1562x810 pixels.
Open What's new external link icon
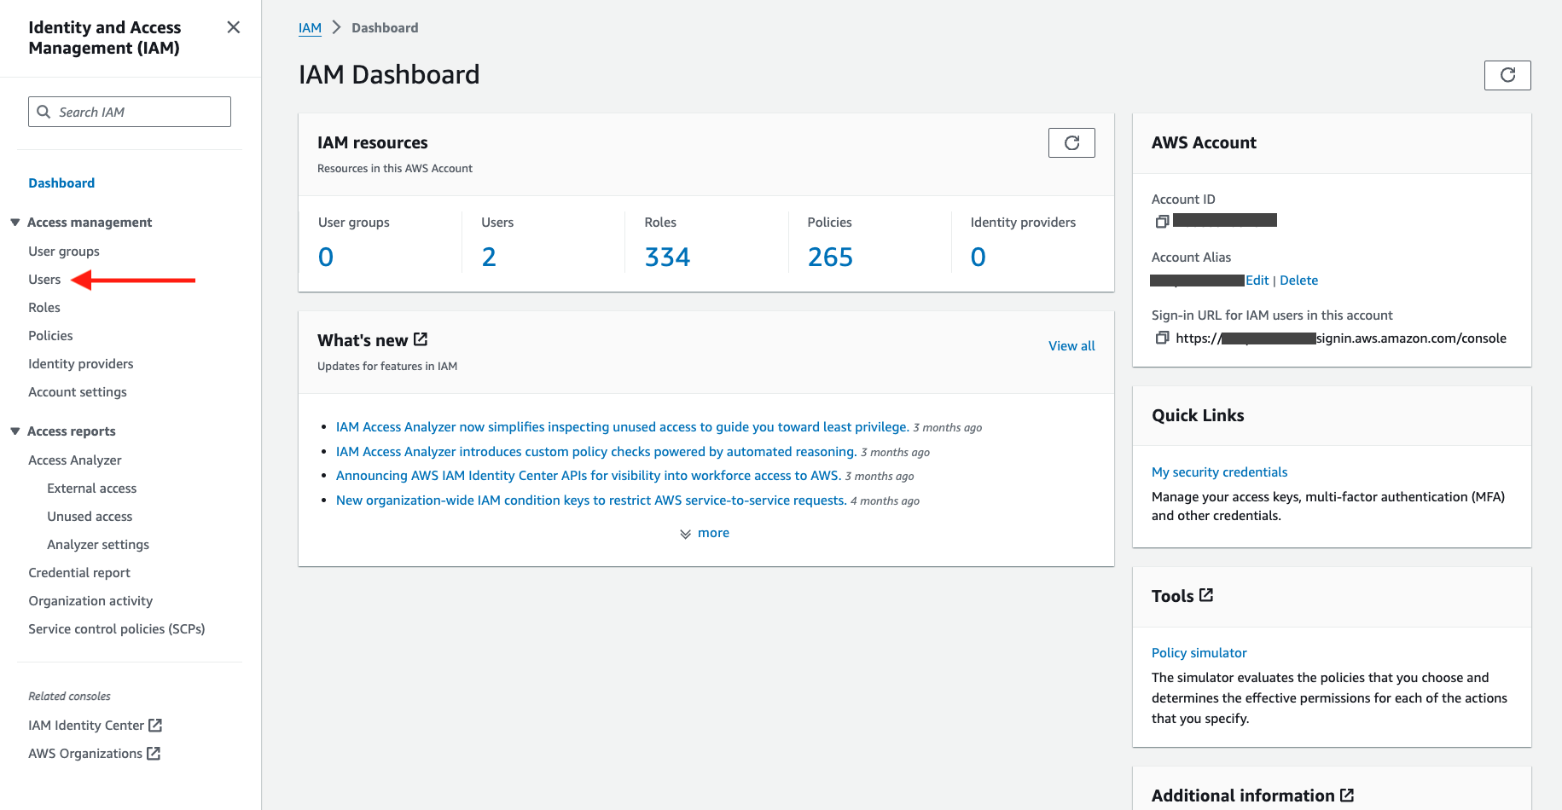[x=421, y=339]
